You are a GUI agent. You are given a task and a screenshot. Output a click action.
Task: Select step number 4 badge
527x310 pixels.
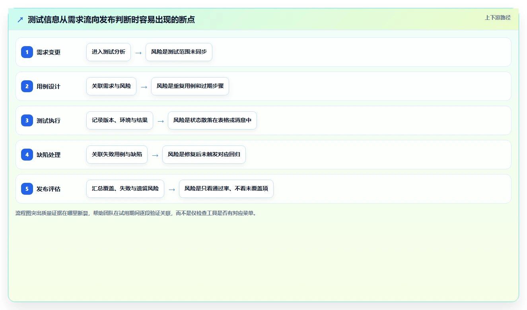[x=27, y=155]
